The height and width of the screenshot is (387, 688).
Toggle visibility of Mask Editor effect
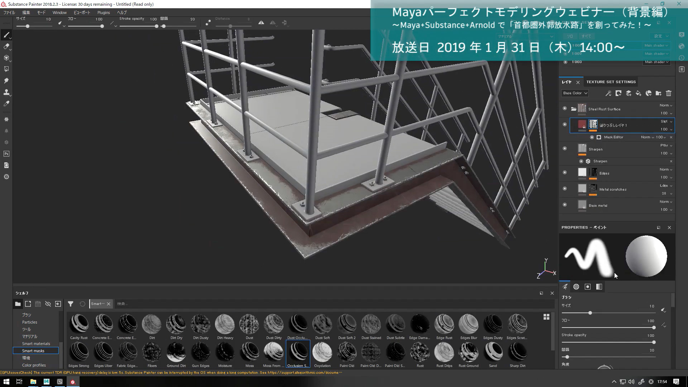pyautogui.click(x=592, y=137)
